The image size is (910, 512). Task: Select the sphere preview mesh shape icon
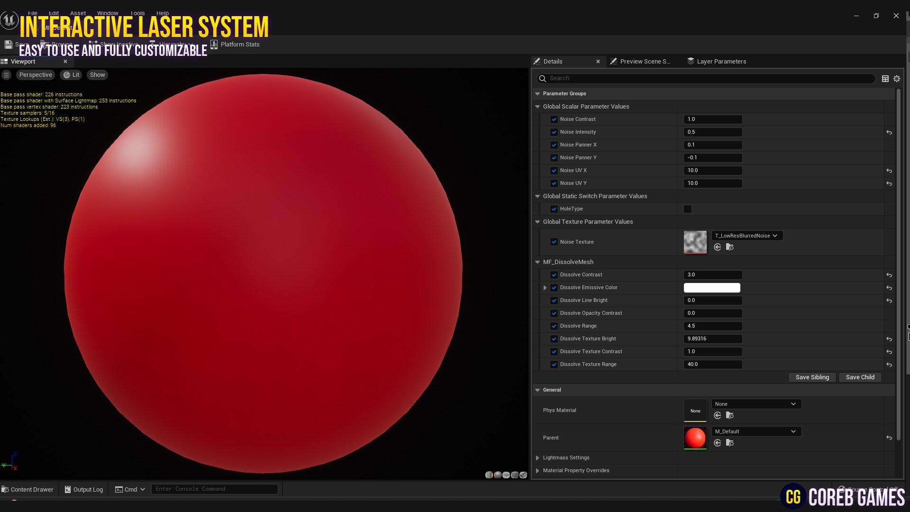pyautogui.click(x=498, y=475)
